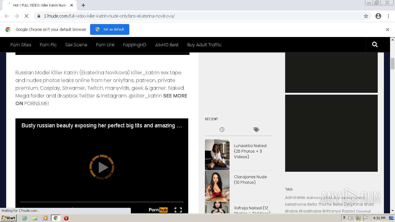Stop loading the page with X button
Viewport: 395px width, 222px height.
tap(27, 16)
